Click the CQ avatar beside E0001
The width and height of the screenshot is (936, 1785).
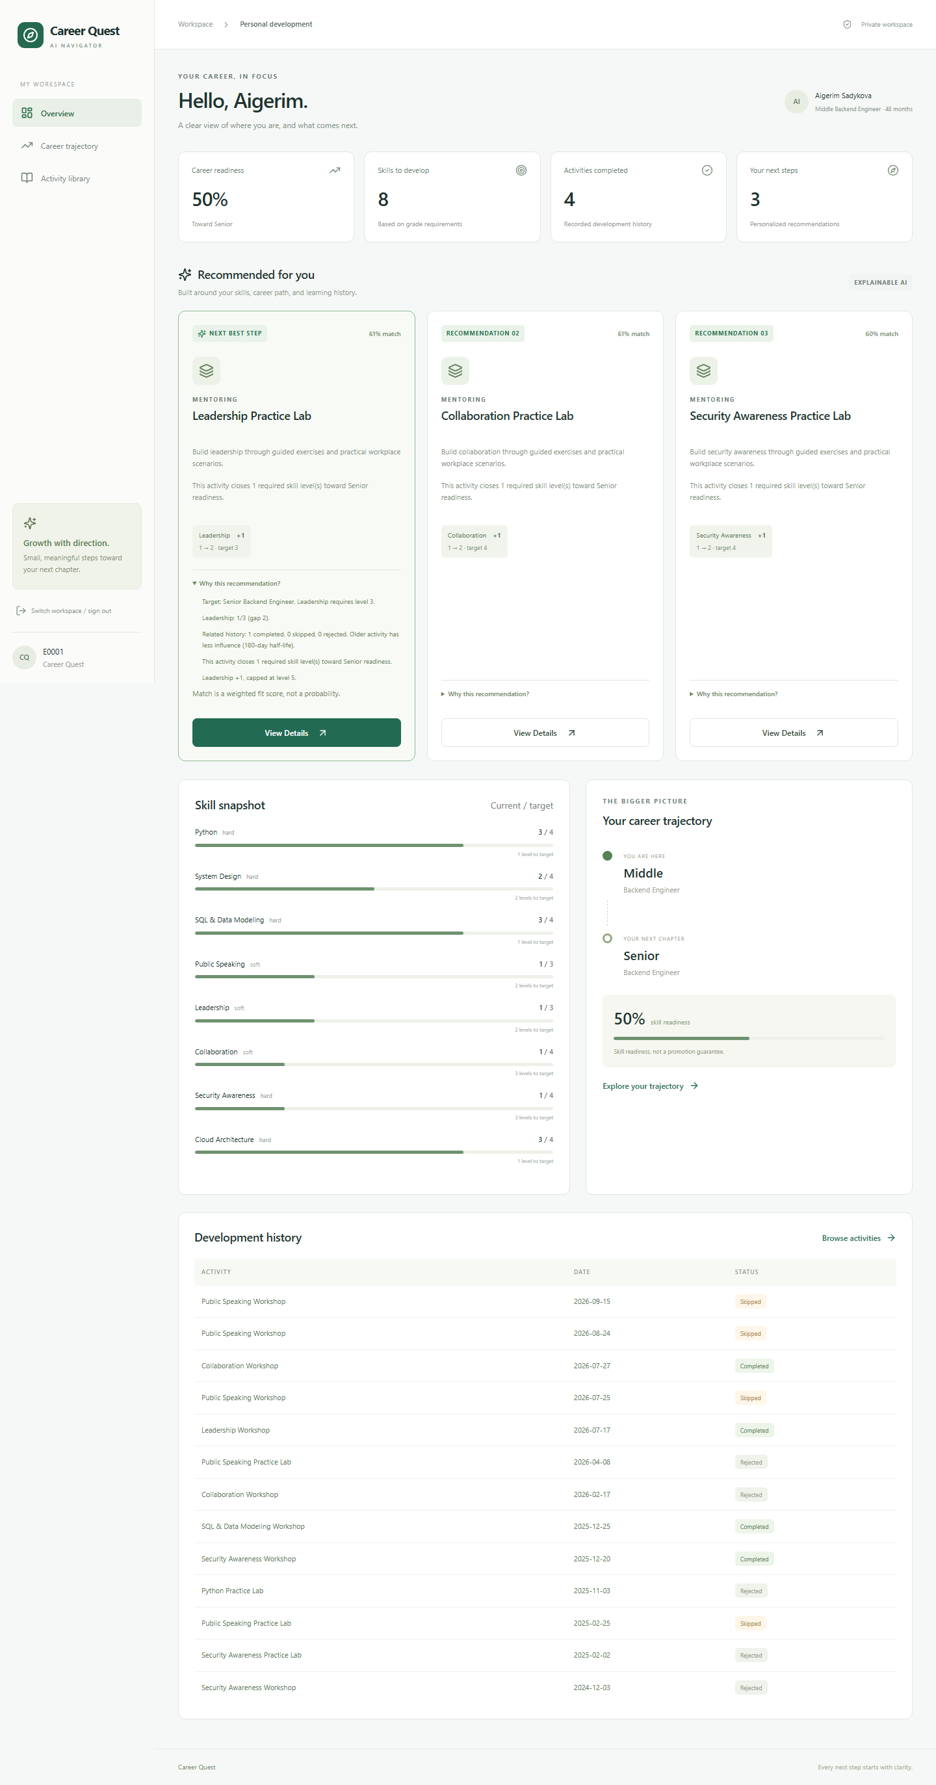[24, 658]
